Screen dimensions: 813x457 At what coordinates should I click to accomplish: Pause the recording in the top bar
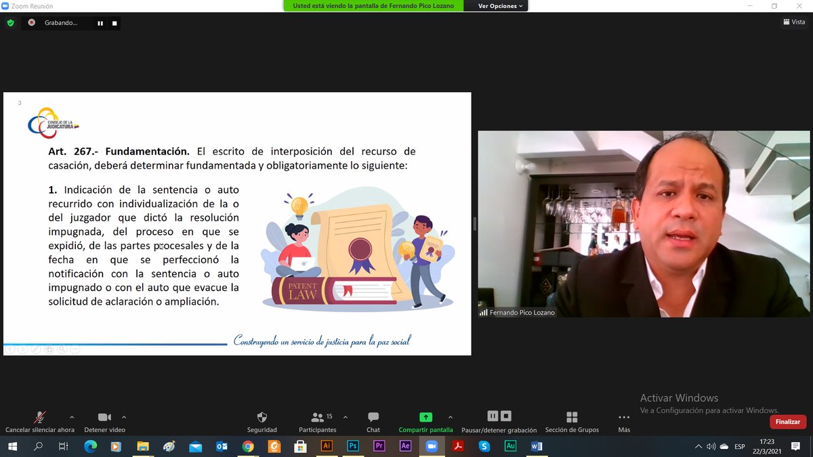coord(100,23)
